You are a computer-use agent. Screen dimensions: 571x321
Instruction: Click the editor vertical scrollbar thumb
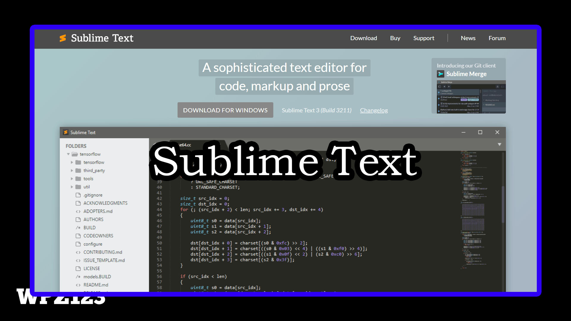(x=503, y=204)
